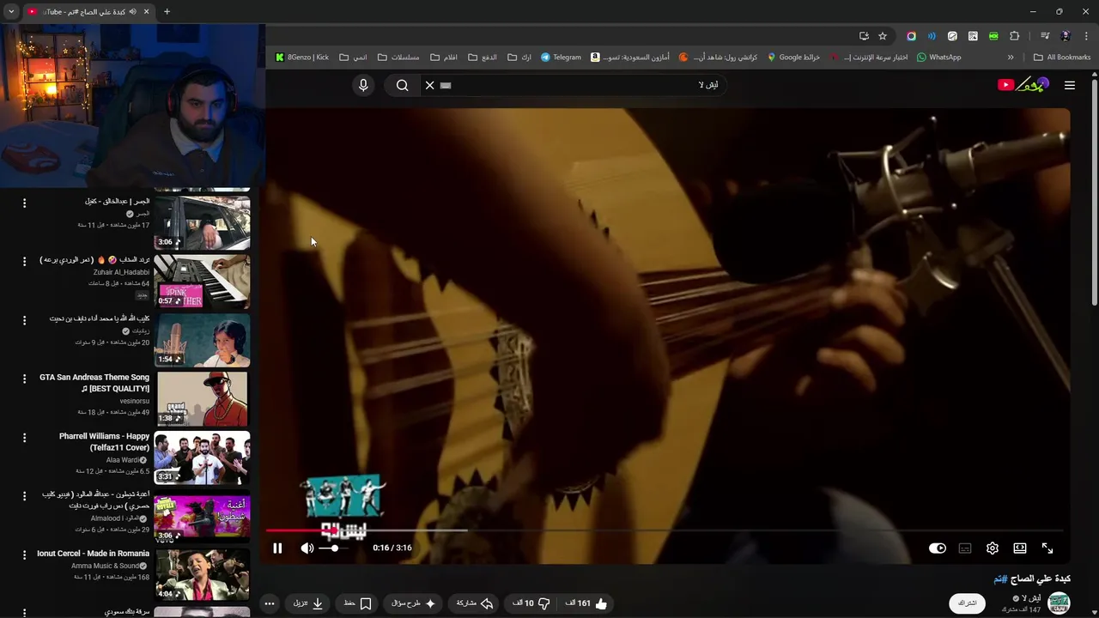This screenshot has height=618, width=1099.
Task: Click the share arrow button
Action: (475, 603)
